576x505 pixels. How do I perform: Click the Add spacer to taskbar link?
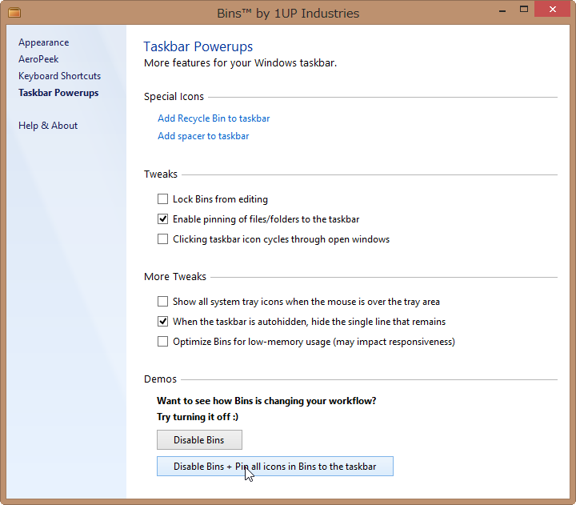click(203, 136)
